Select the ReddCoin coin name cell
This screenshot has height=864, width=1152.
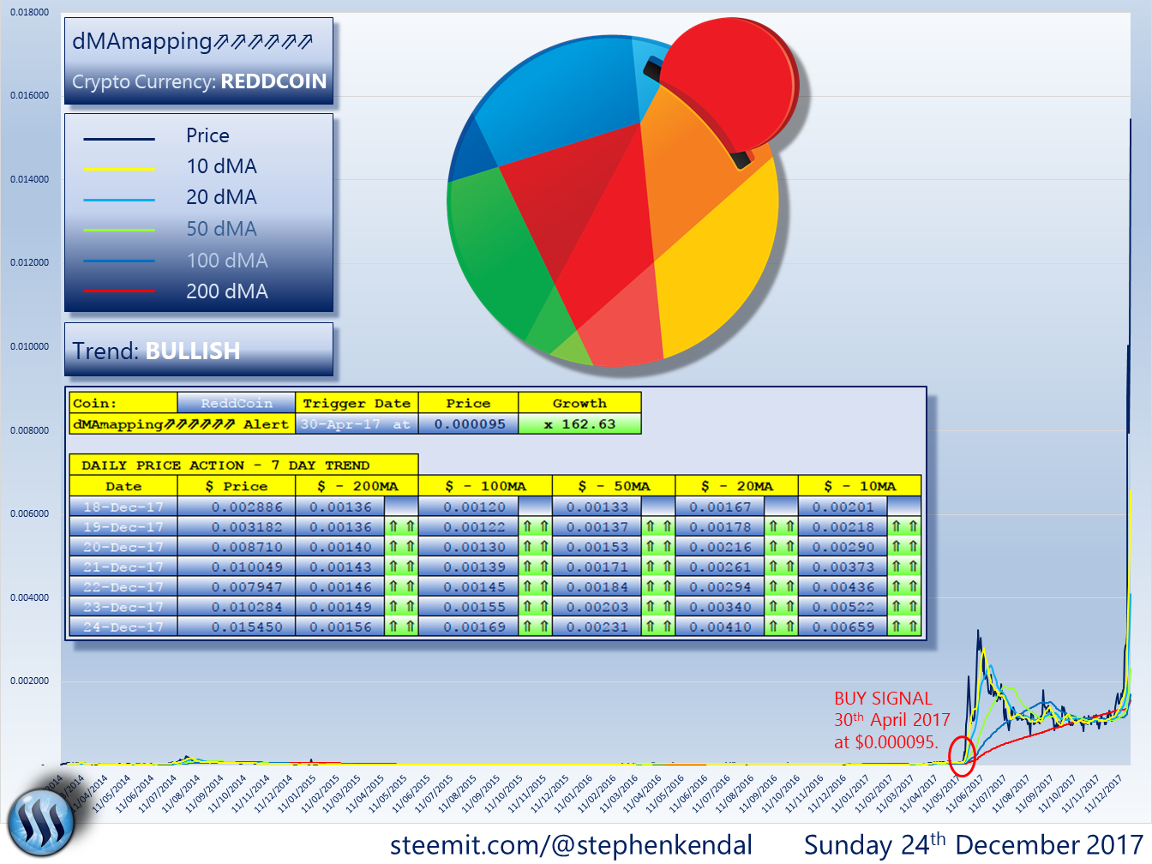pos(237,403)
